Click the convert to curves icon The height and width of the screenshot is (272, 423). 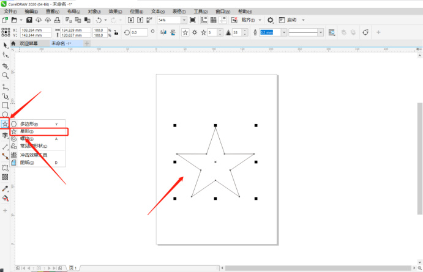coord(365,32)
